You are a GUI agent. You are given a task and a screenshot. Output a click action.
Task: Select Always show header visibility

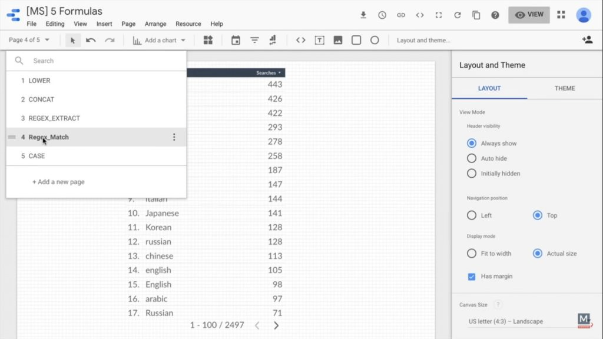472,143
